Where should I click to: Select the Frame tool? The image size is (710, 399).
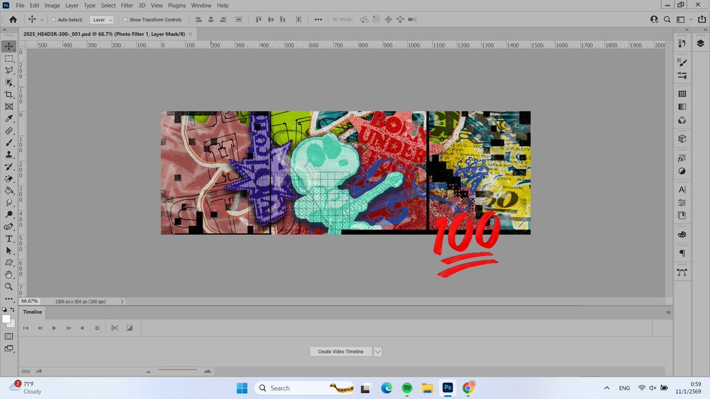[9, 106]
